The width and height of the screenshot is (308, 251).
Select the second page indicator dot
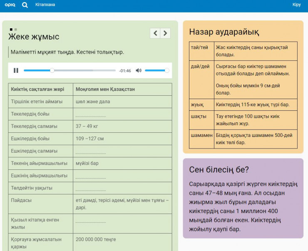(x=16, y=30)
